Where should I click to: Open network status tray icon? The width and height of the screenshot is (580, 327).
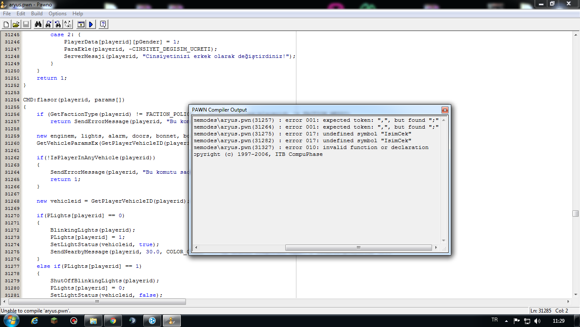(527, 321)
